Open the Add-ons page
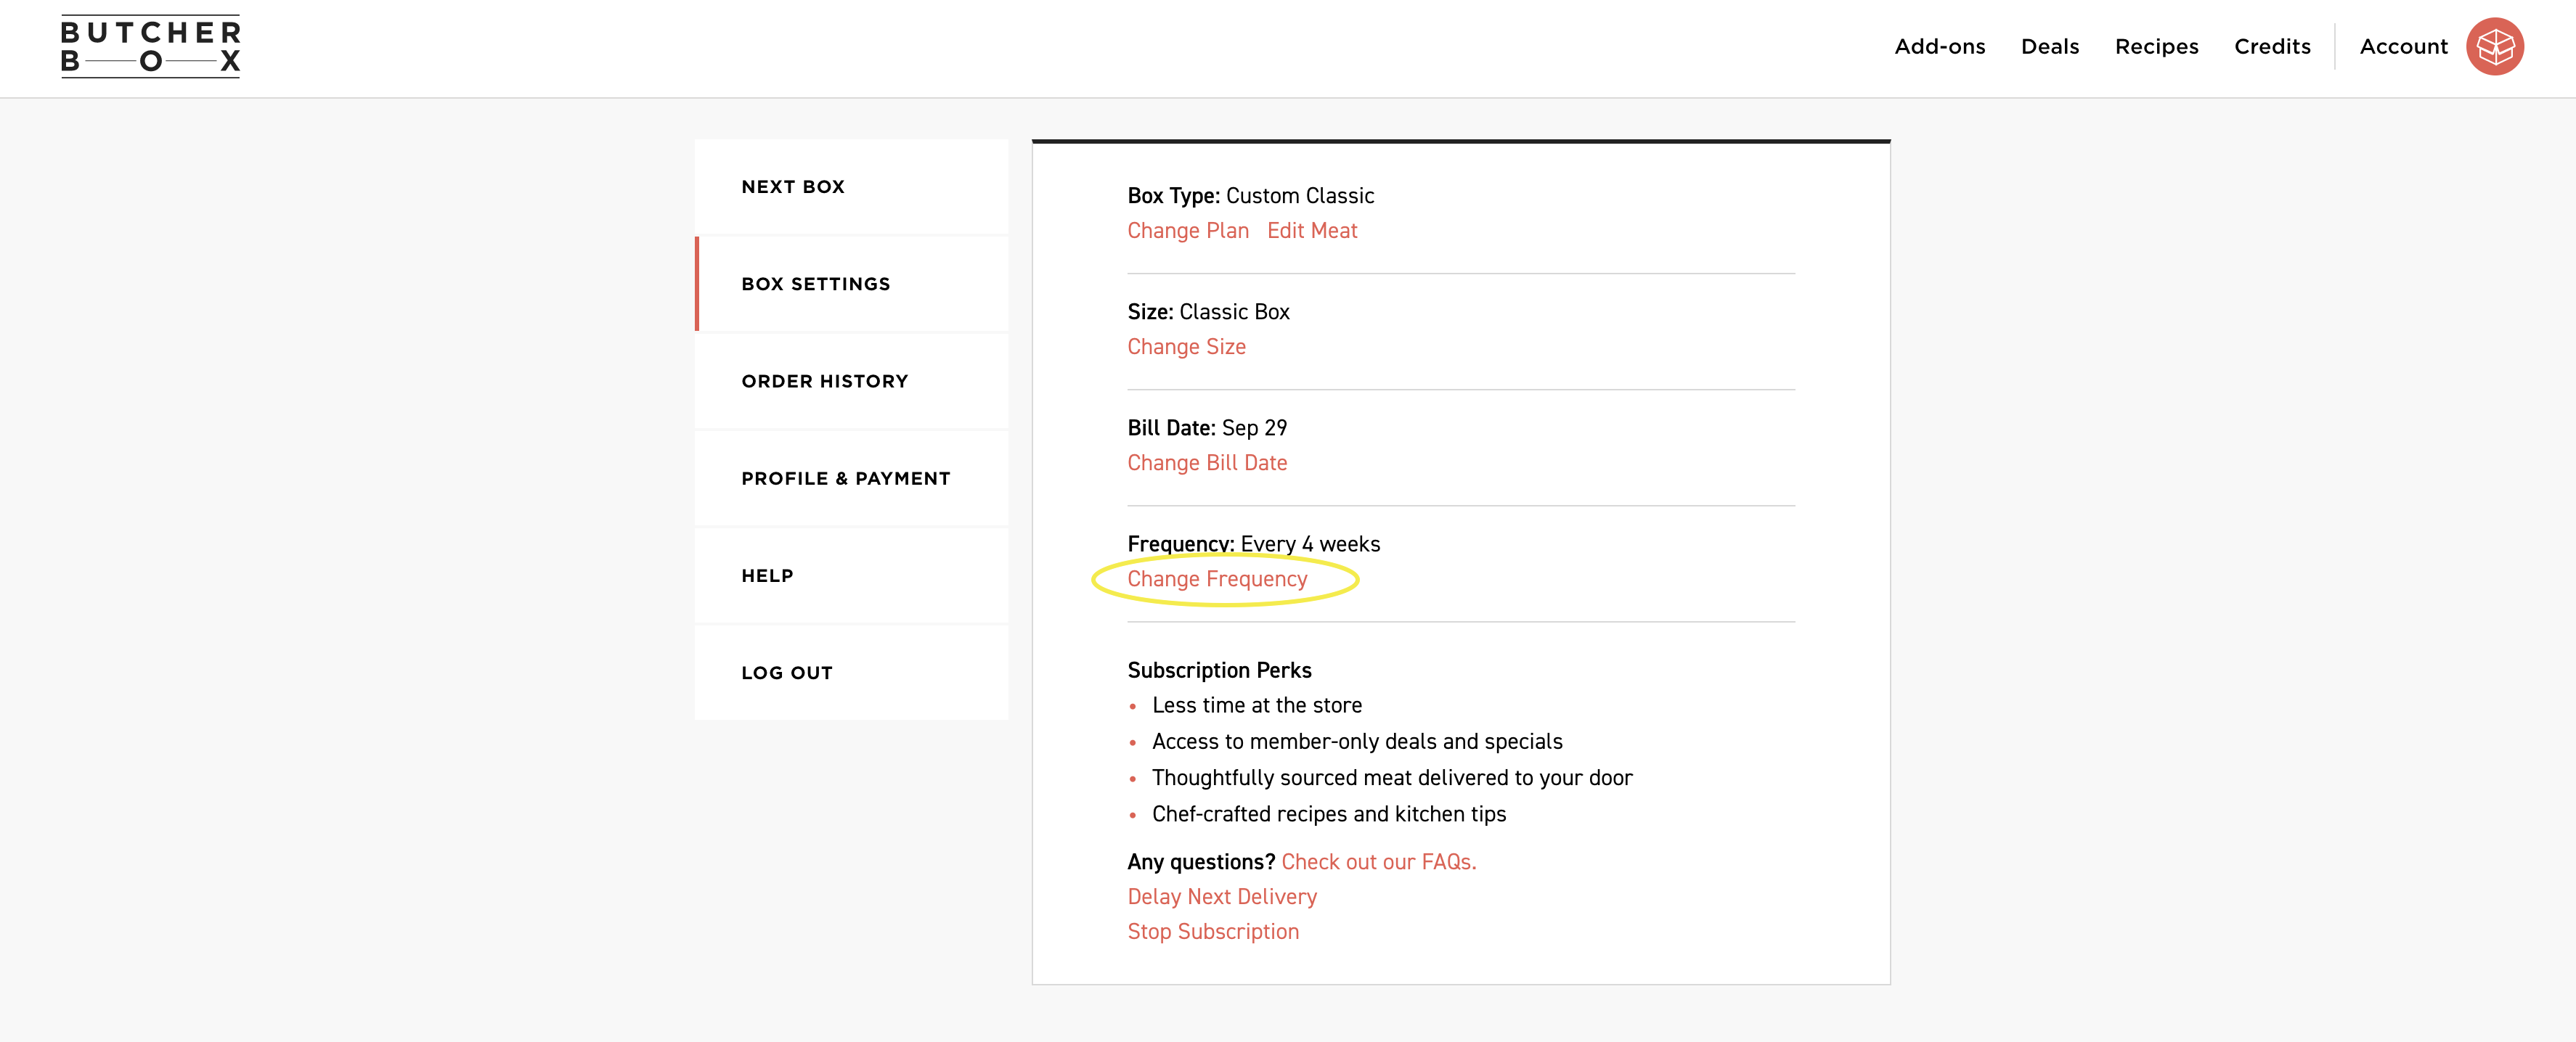The height and width of the screenshot is (1042, 2576). pos(1939,47)
